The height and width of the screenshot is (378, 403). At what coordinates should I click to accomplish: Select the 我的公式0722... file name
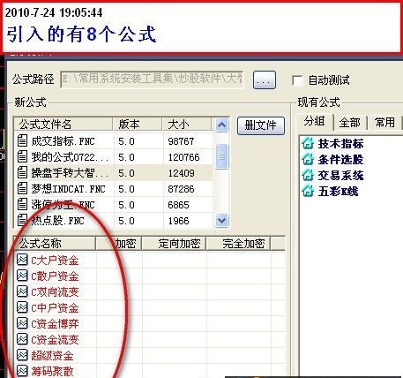pyautogui.click(x=70, y=157)
